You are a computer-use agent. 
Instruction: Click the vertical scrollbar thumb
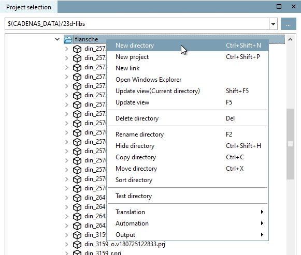click(291, 144)
